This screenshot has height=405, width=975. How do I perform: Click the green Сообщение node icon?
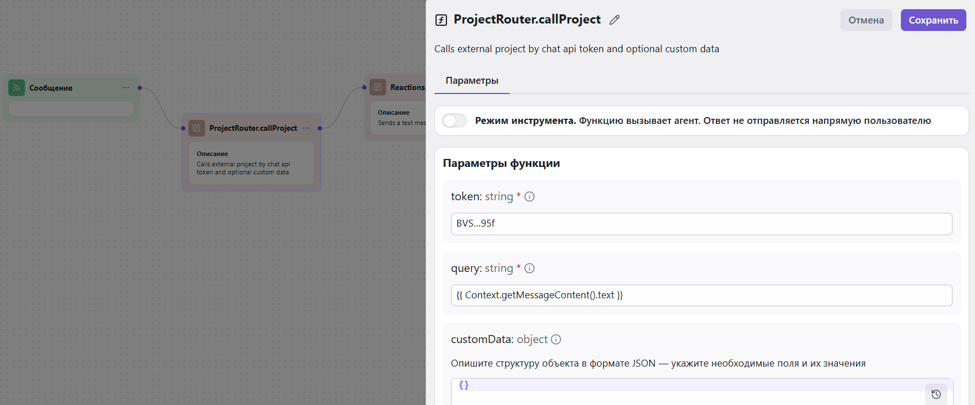17,88
